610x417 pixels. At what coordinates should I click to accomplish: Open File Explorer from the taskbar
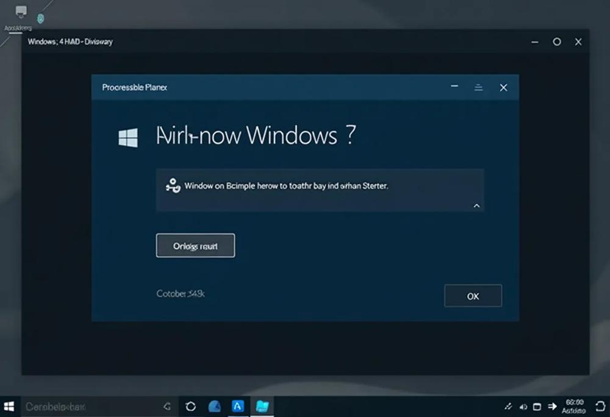pos(262,407)
